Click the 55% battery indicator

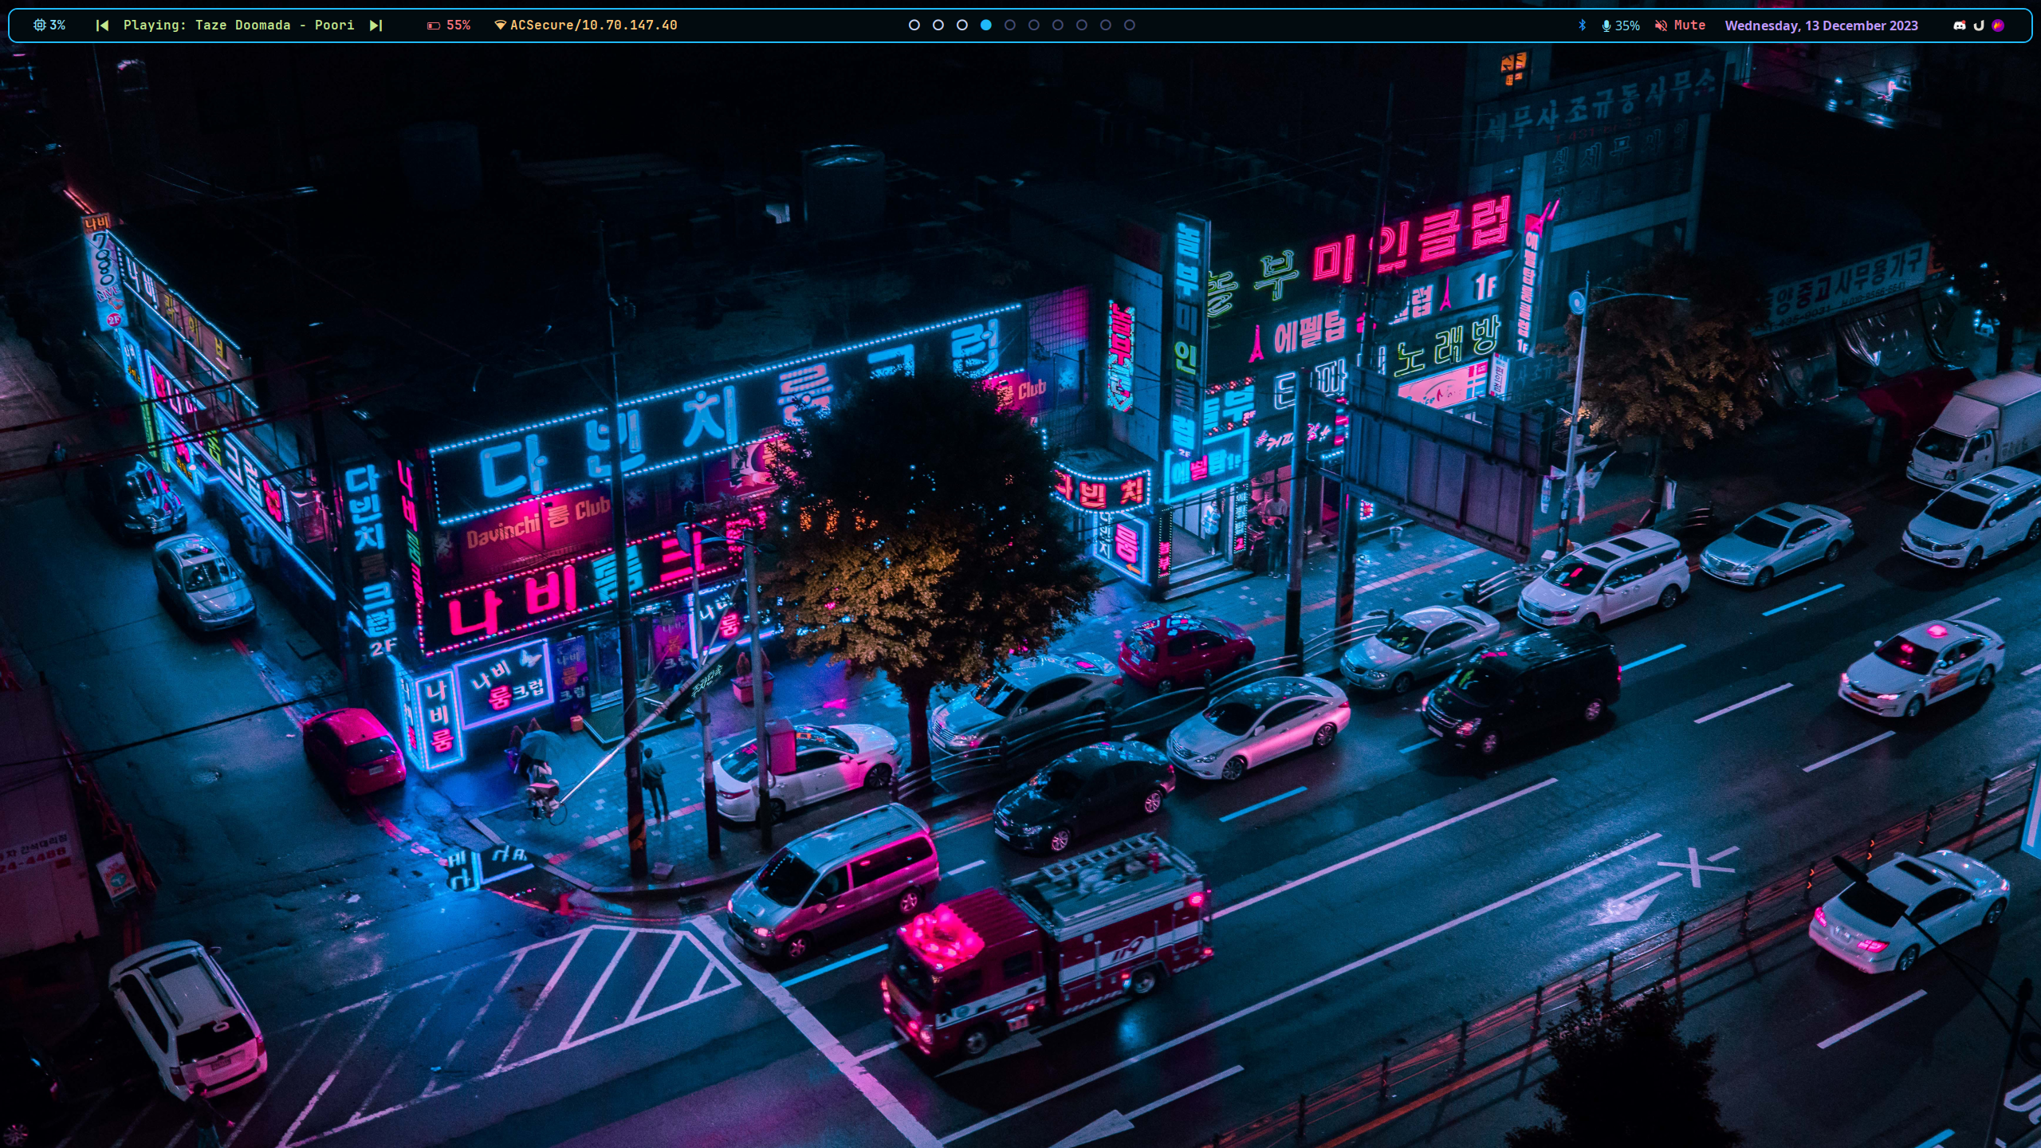click(x=449, y=26)
